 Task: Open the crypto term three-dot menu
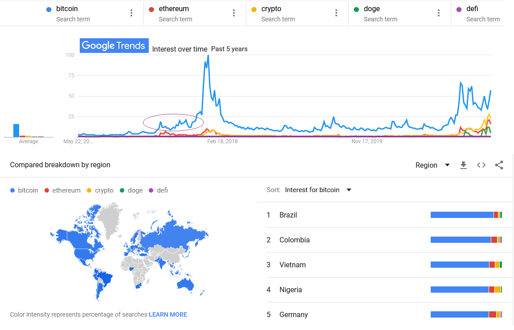336,13
